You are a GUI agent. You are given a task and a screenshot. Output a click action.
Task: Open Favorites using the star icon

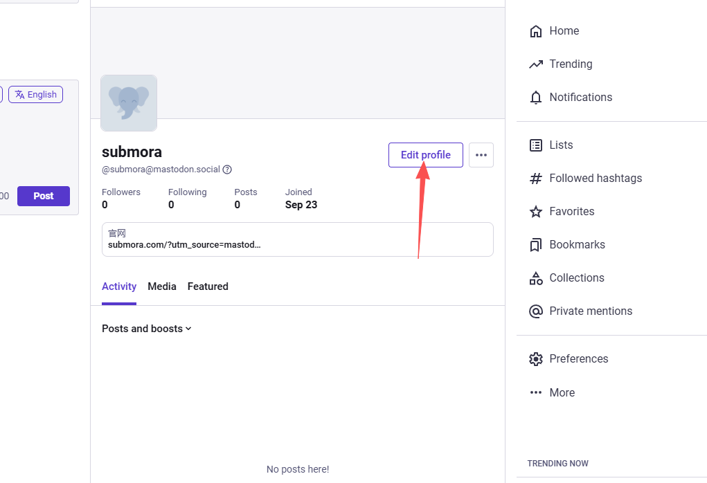click(x=536, y=212)
